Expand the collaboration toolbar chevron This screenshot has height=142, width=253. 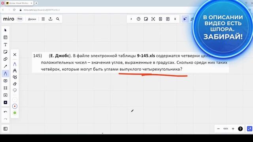[x=131, y=19]
